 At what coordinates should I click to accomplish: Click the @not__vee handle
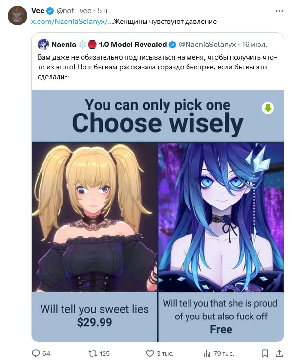pyautogui.click(x=74, y=11)
